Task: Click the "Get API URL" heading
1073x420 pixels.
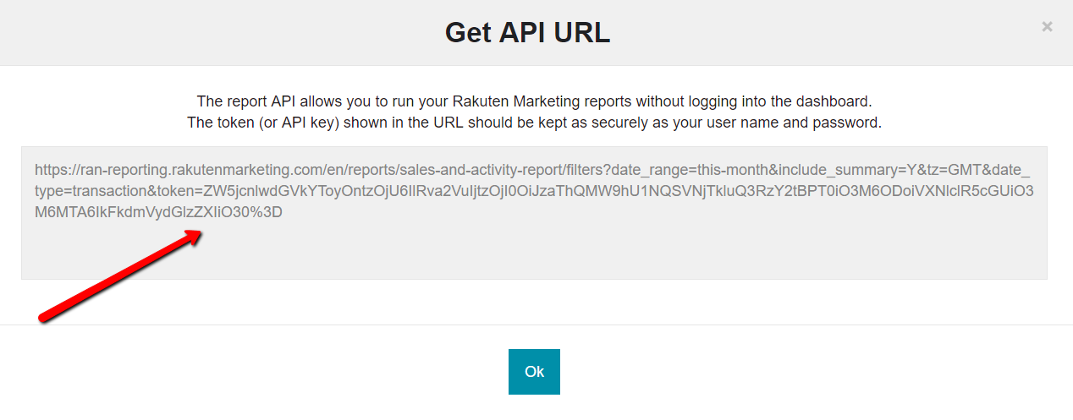Action: click(527, 33)
